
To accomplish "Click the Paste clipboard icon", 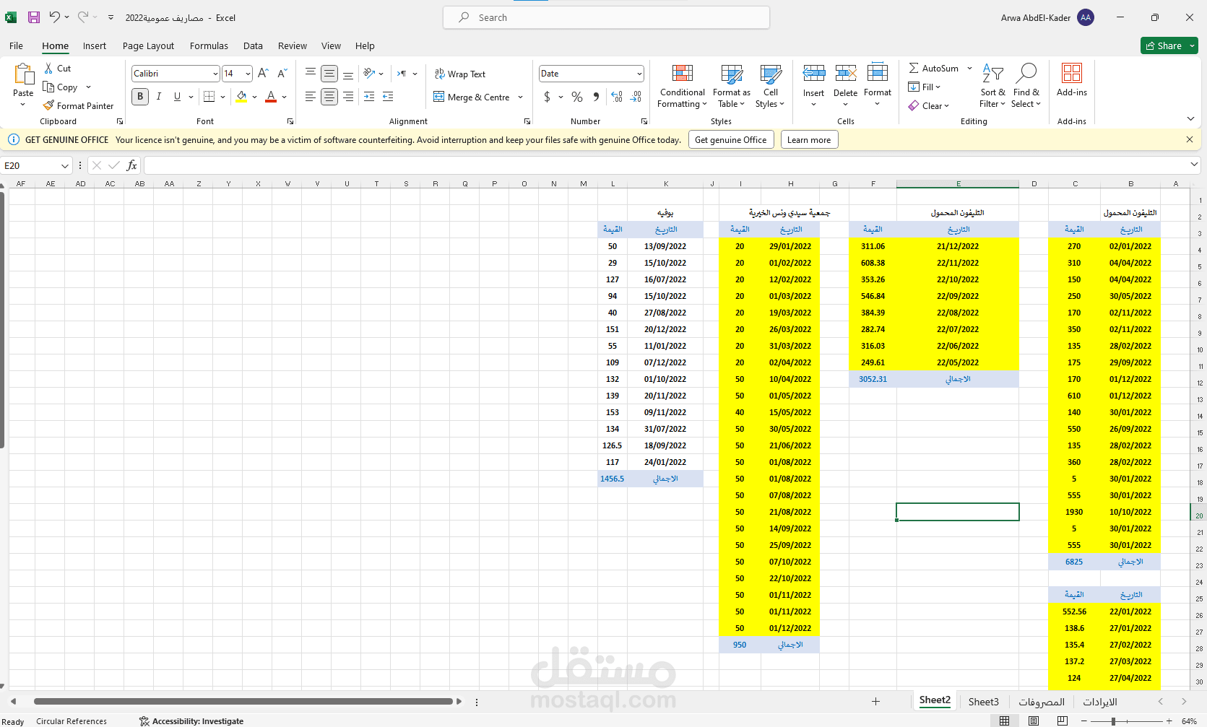I will tap(23, 74).
